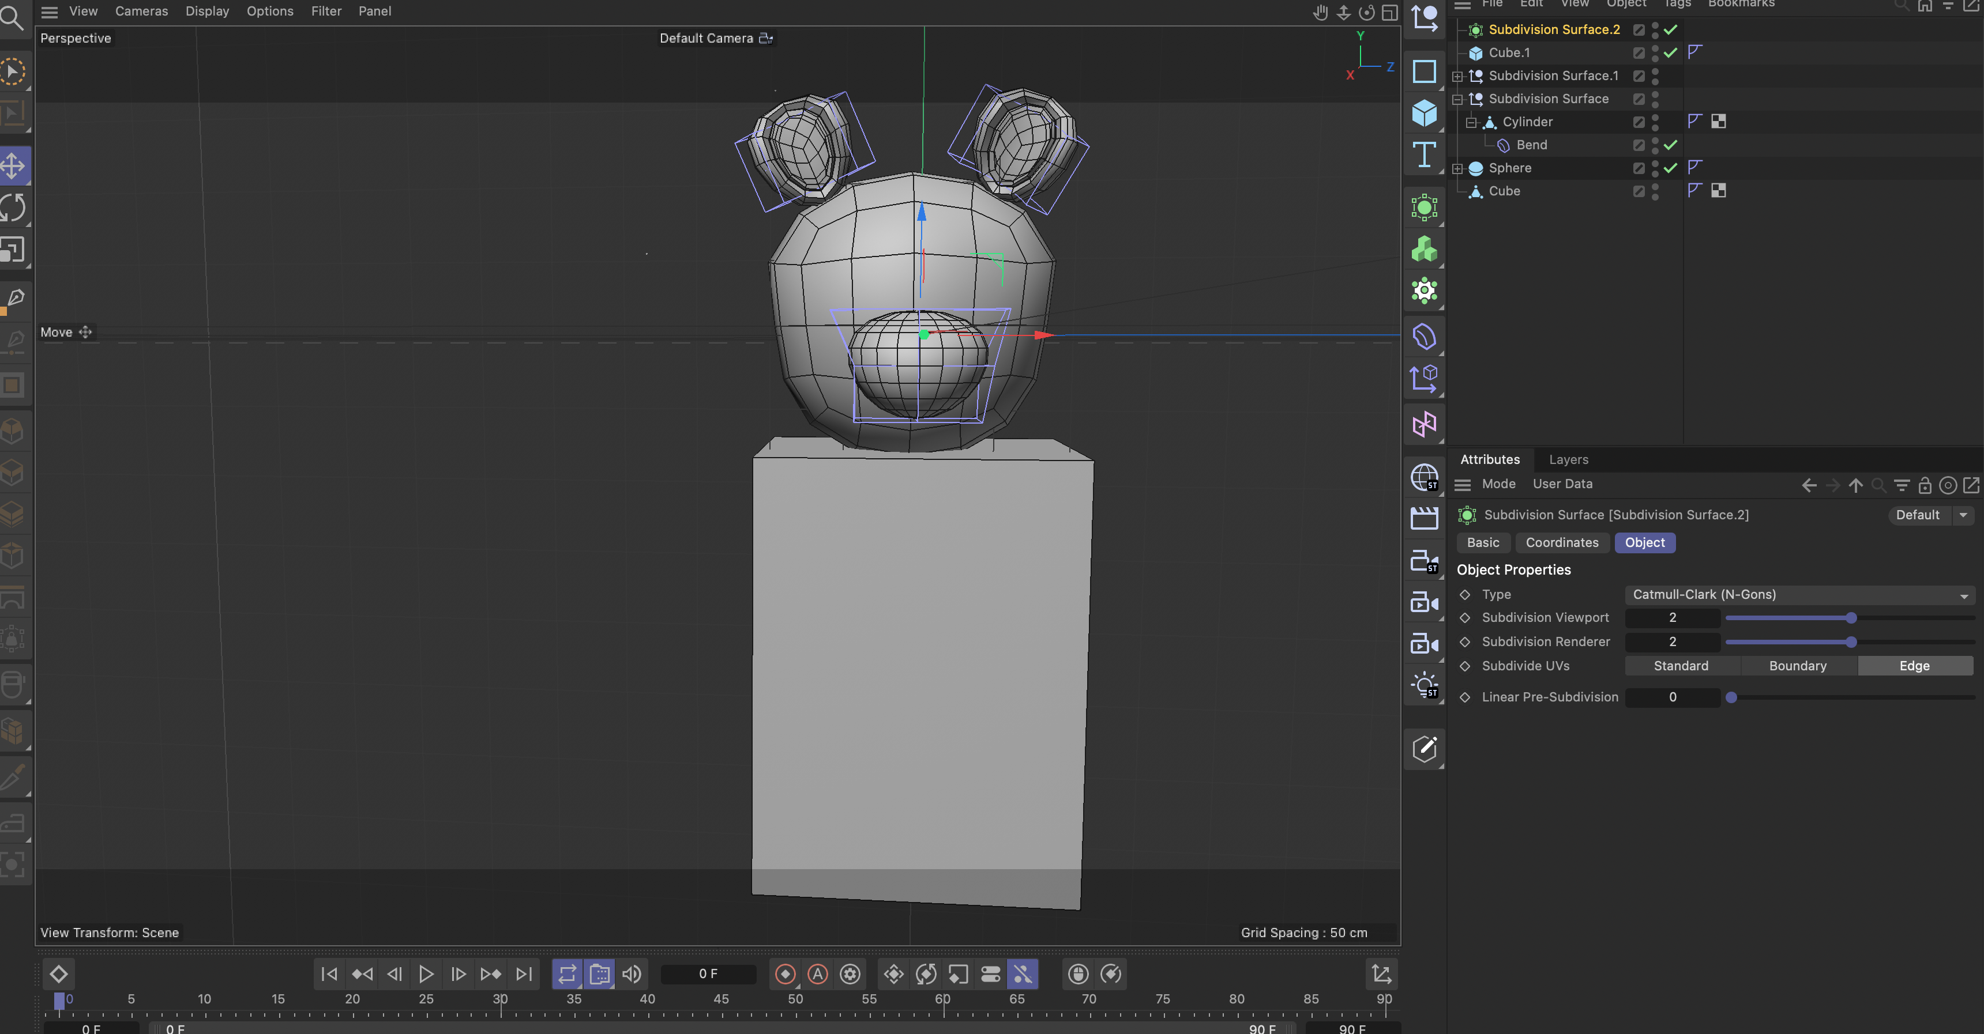1984x1034 pixels.
Task: Click the Record Active Objects button
Action: coord(785,974)
